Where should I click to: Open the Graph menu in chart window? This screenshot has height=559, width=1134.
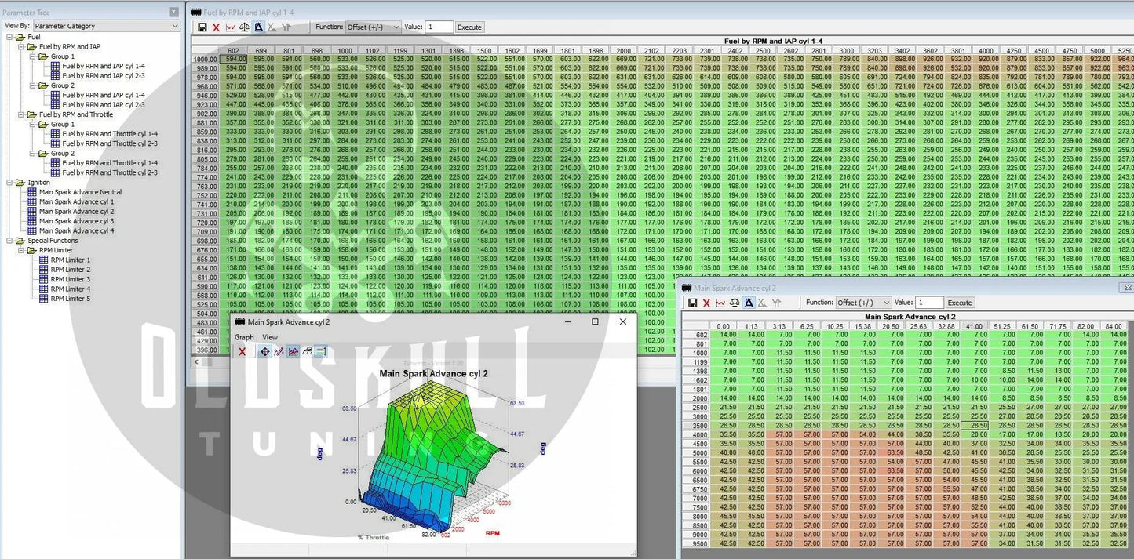pyautogui.click(x=244, y=337)
